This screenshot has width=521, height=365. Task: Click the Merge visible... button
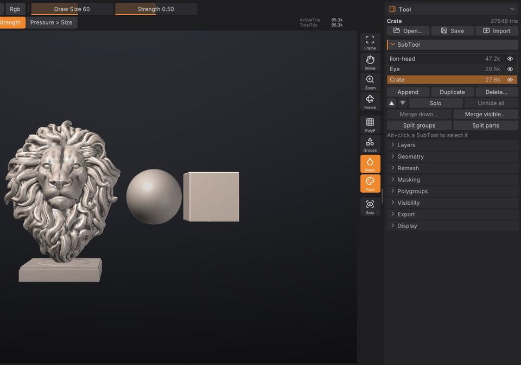tap(485, 115)
